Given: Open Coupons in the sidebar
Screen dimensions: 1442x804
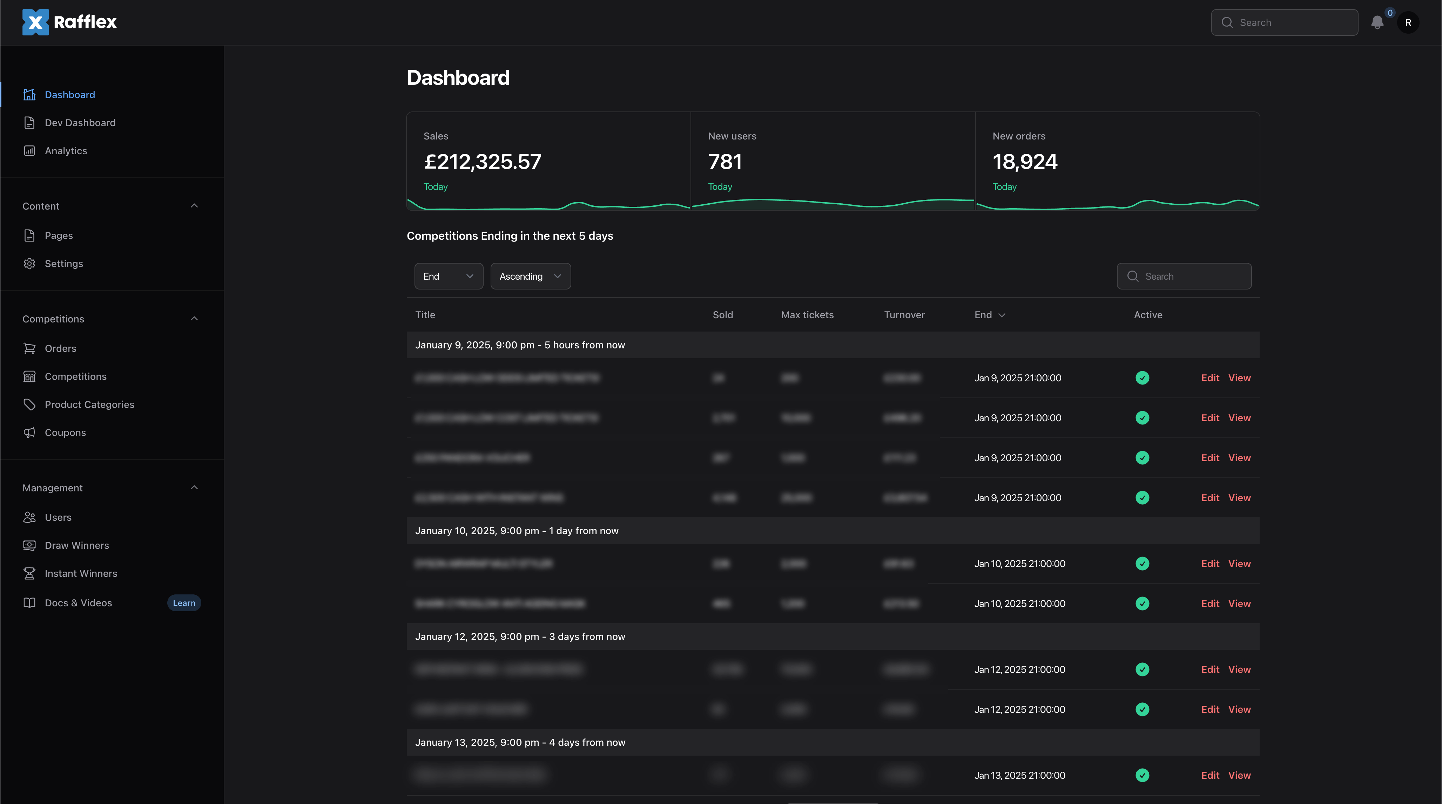Looking at the screenshot, I should (x=66, y=432).
